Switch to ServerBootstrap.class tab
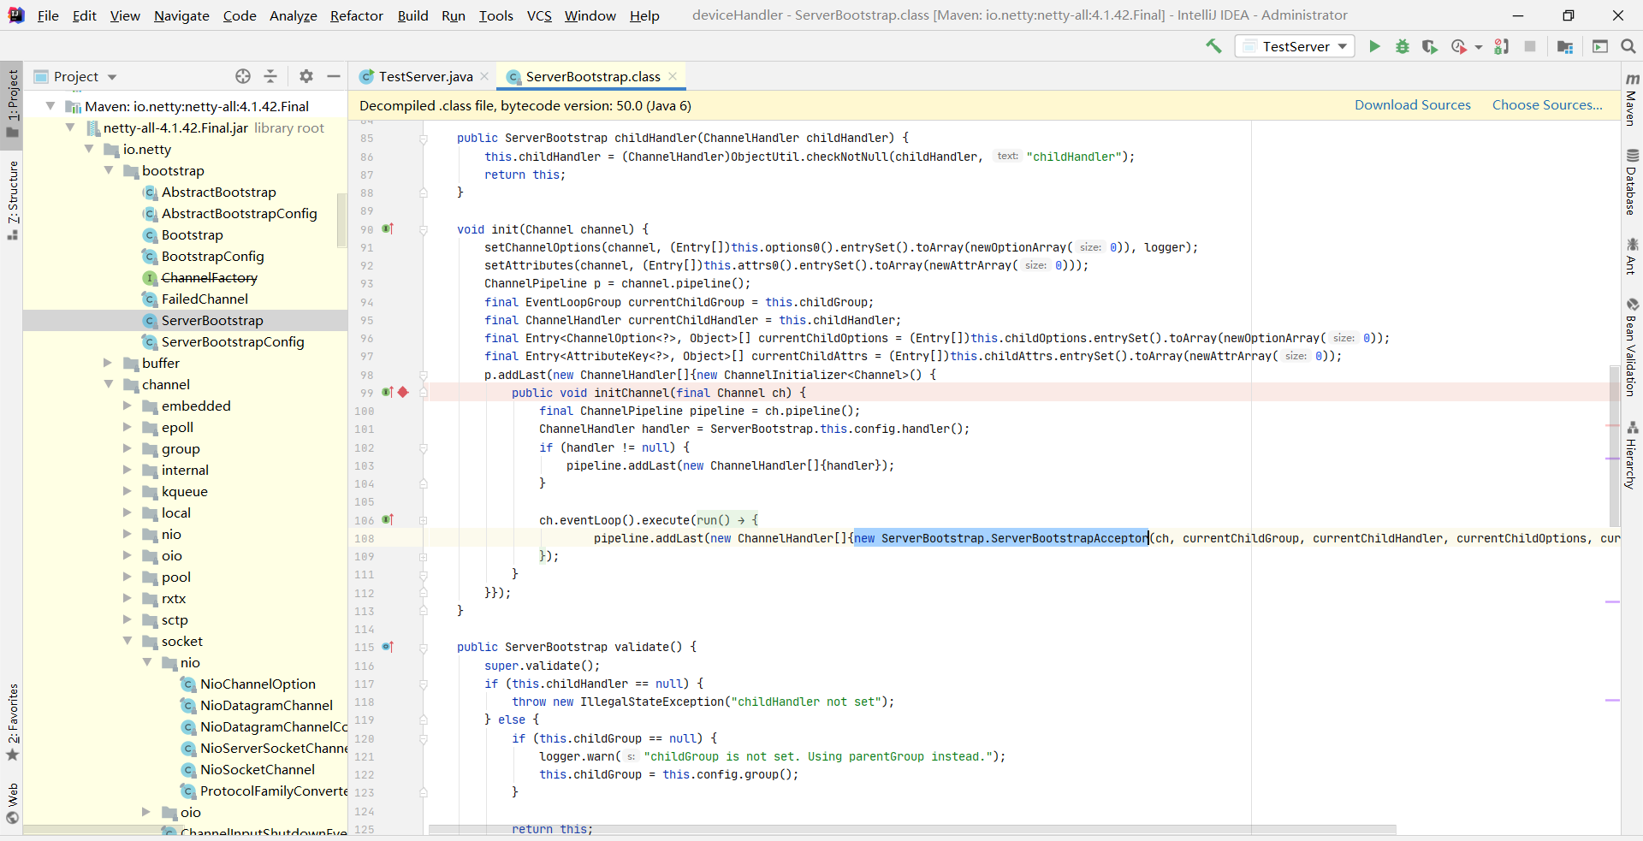The height and width of the screenshot is (841, 1643). click(593, 76)
